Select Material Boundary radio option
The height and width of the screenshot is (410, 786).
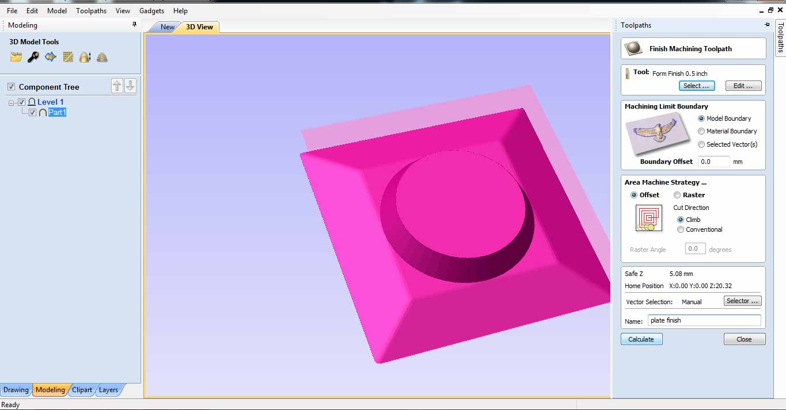tap(701, 131)
